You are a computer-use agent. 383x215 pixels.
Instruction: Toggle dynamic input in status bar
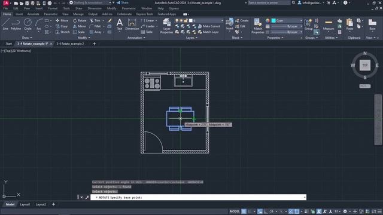coord(260,211)
